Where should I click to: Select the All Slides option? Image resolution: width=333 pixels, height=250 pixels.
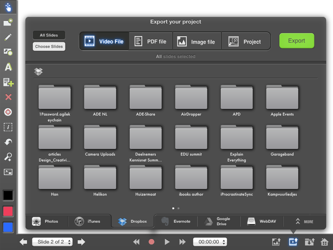point(49,35)
